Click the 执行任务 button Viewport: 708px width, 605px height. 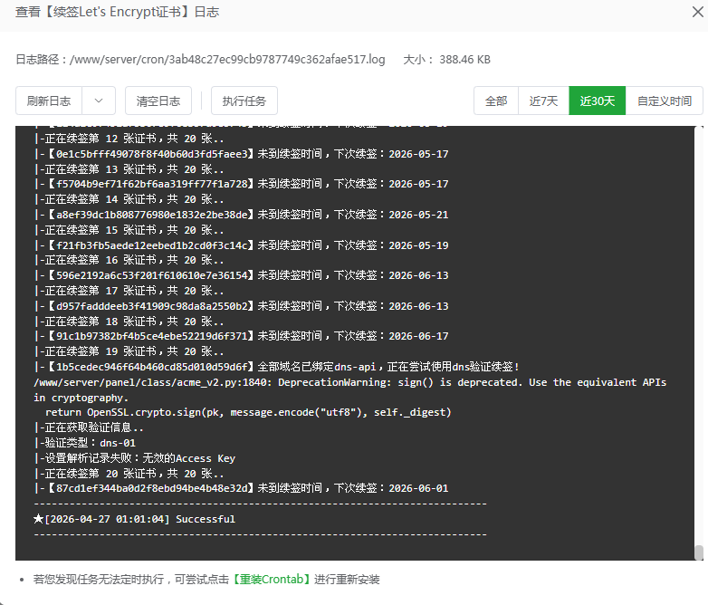click(x=244, y=101)
